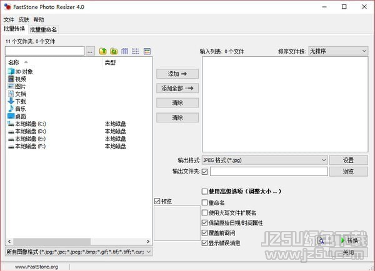
Task: Click the favorites folder icon
Action: [114, 51]
